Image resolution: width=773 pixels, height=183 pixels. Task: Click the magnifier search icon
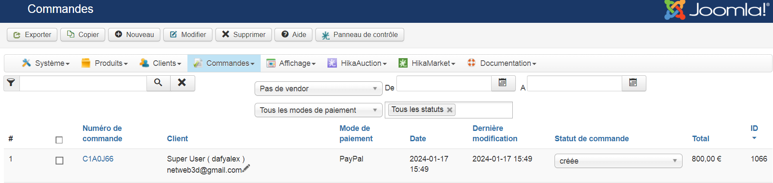tap(158, 83)
